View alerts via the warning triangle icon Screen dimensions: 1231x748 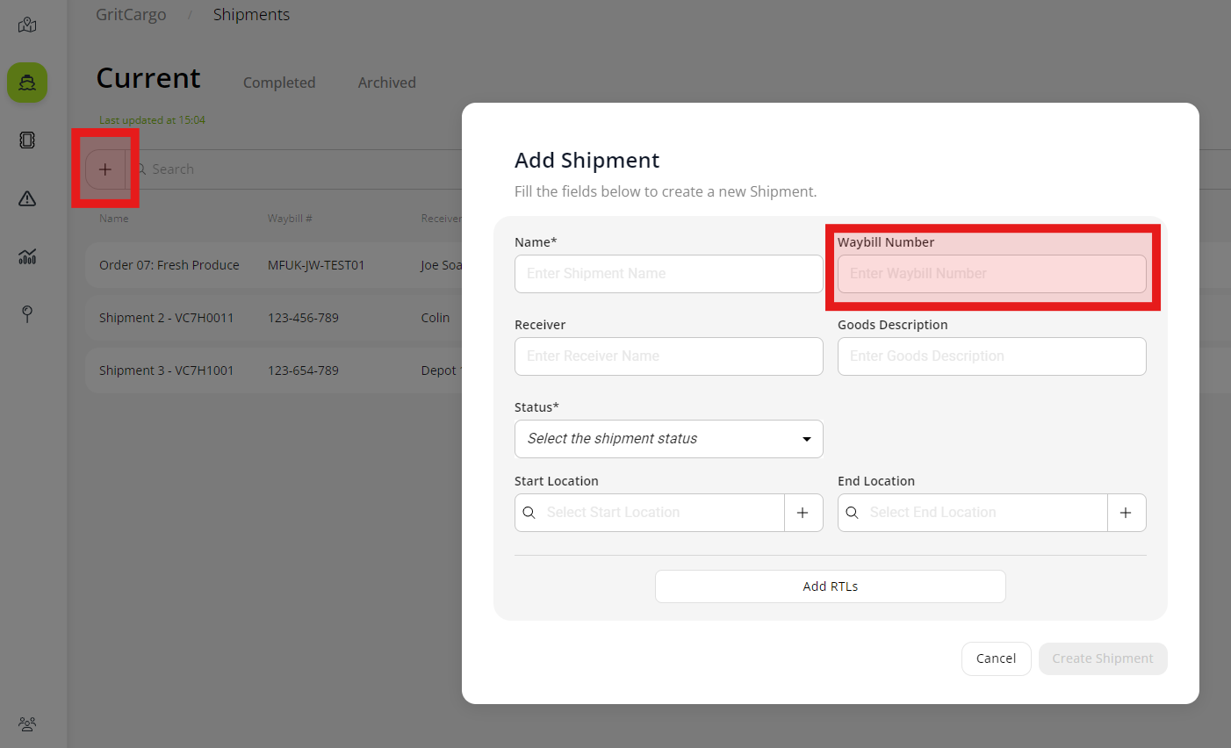(x=26, y=198)
